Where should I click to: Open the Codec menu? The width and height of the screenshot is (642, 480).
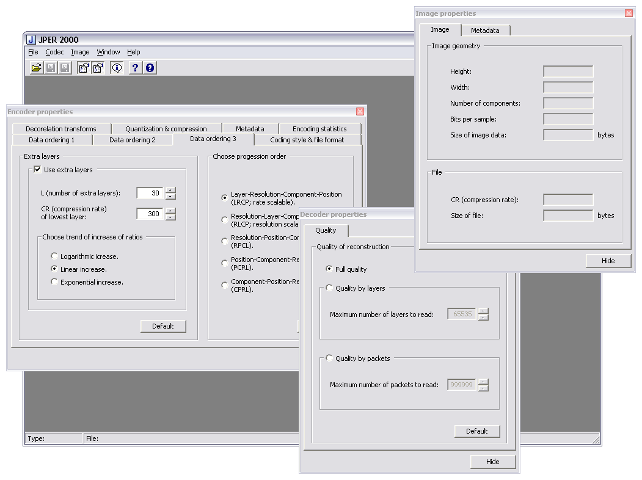point(54,52)
